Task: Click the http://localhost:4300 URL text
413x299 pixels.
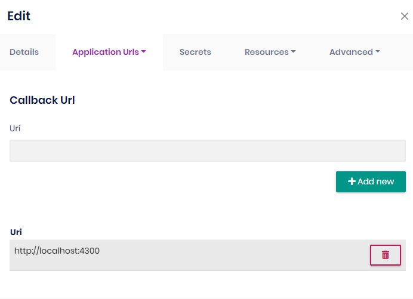Action: (57, 251)
